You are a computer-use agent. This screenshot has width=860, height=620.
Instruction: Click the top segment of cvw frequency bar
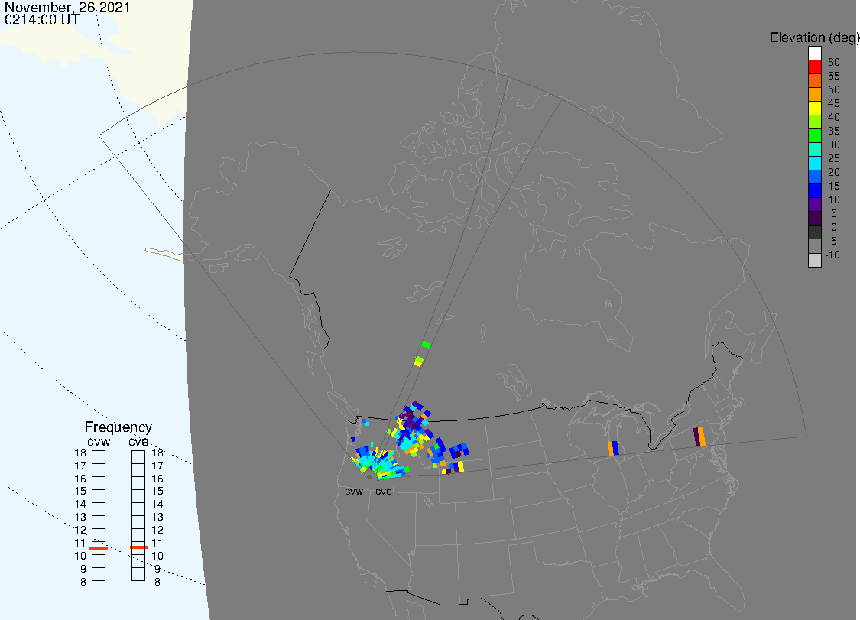click(99, 457)
